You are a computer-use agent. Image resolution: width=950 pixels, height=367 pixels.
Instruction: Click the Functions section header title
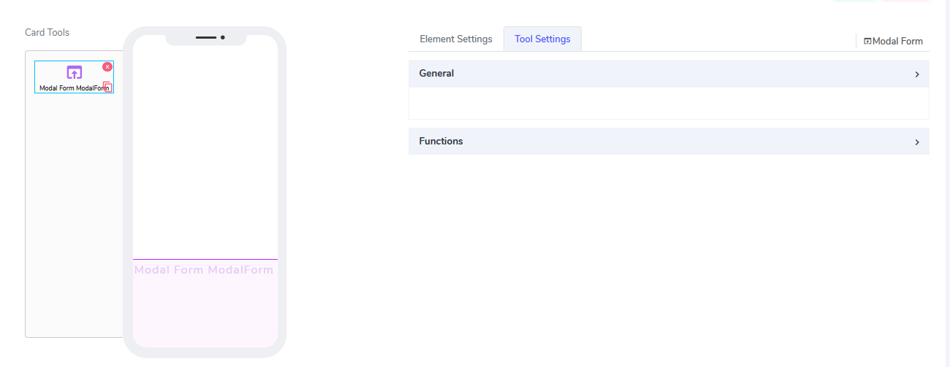pyautogui.click(x=441, y=142)
